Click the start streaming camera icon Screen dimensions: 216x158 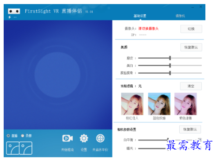point(67,138)
